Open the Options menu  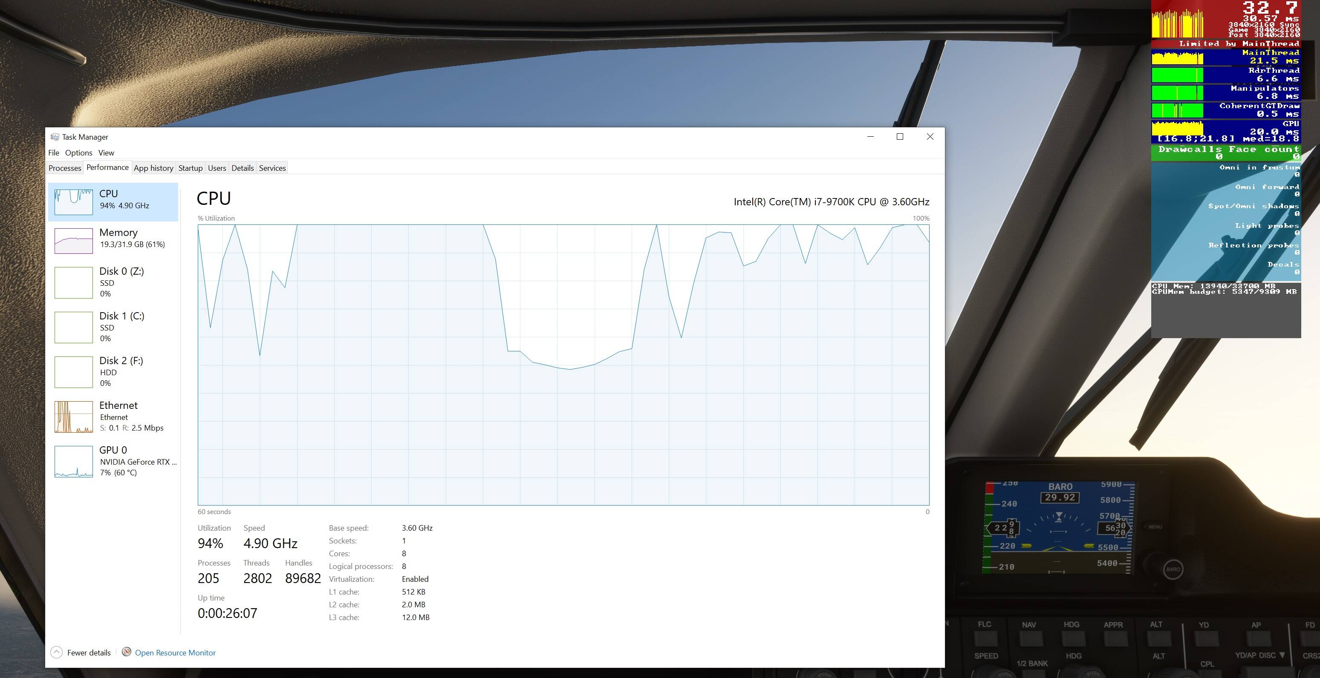pyautogui.click(x=78, y=152)
